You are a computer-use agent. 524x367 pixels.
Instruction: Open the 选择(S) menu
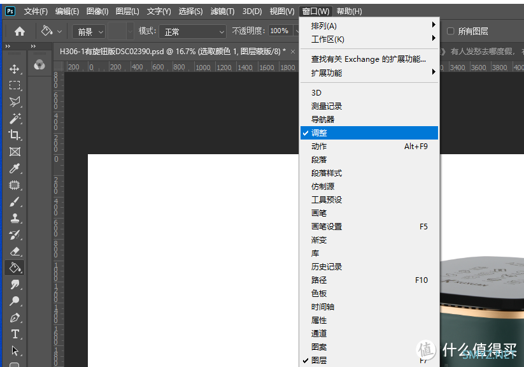[190, 11]
